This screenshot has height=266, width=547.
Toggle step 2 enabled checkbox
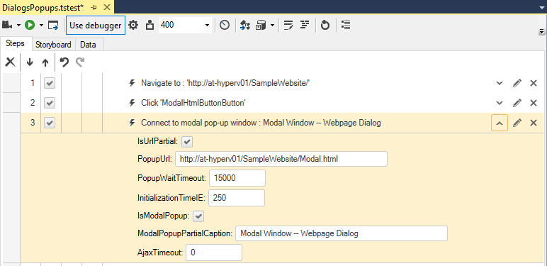coord(50,103)
